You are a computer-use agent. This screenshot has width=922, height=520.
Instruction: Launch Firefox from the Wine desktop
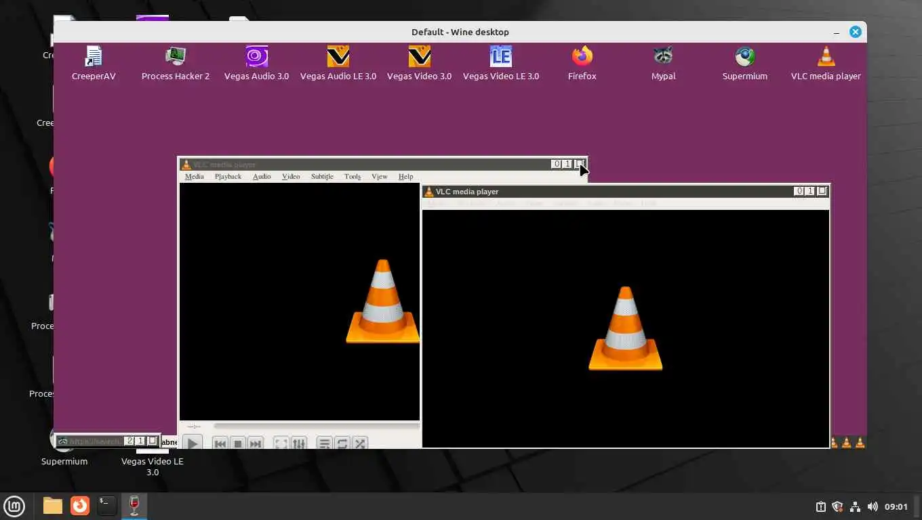tap(582, 64)
